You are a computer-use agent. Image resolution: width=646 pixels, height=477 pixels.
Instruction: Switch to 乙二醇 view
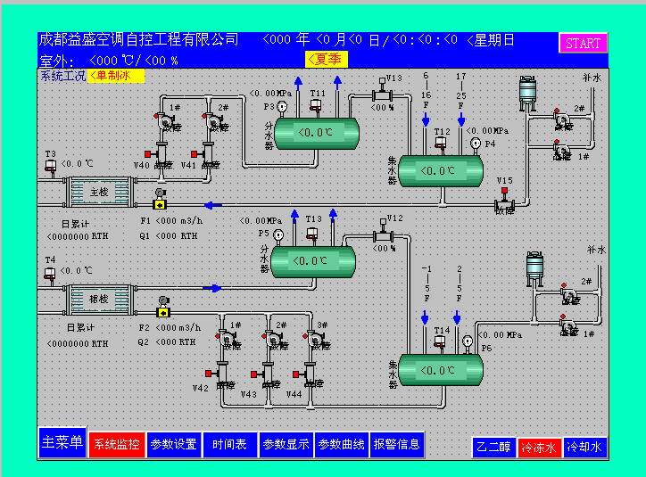click(x=493, y=447)
